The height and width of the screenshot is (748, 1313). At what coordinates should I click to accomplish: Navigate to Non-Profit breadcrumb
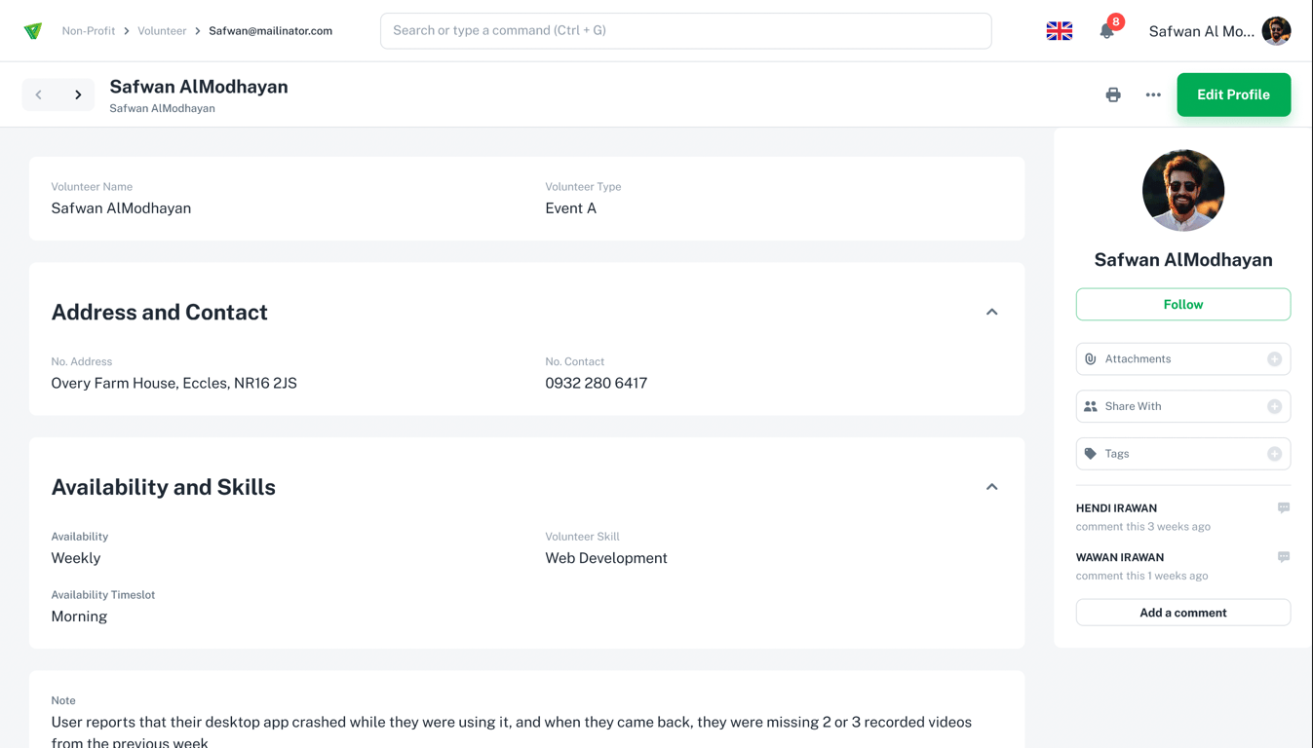coord(89,31)
